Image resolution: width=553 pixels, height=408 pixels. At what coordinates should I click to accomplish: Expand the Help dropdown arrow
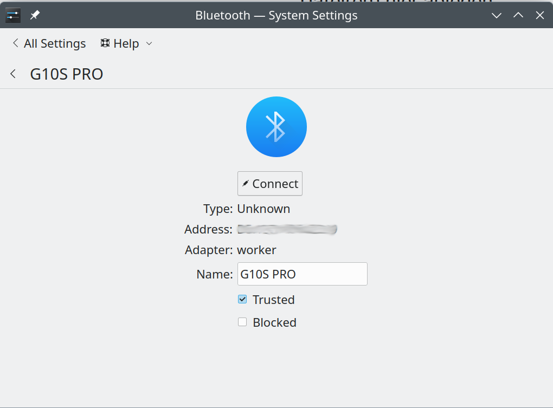149,43
